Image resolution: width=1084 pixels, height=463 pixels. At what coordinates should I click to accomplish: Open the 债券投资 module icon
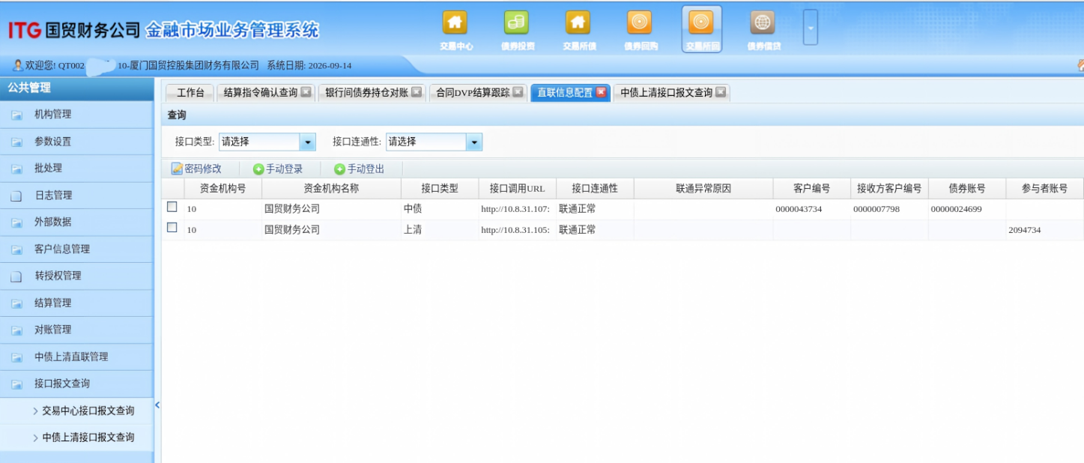[x=517, y=22]
